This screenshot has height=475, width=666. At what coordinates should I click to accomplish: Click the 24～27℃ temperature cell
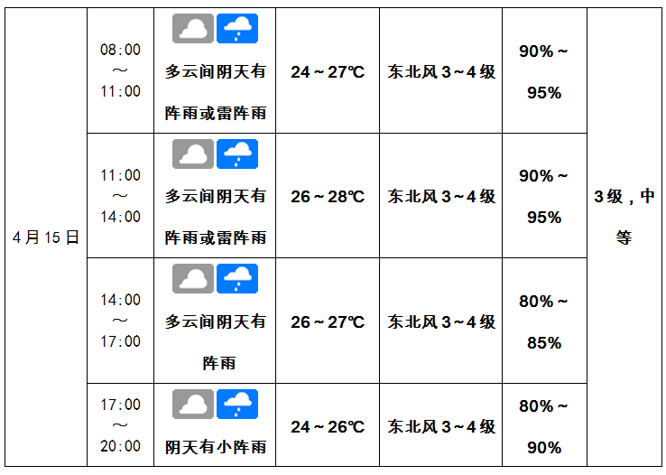point(328,70)
